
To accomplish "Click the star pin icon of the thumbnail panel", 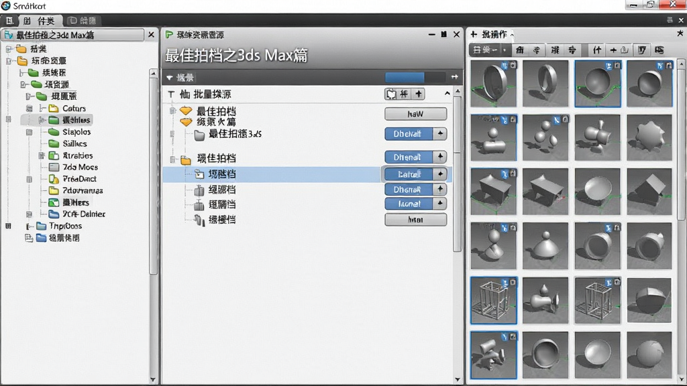I will tap(680, 34).
